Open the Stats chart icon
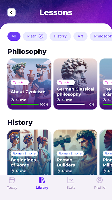The height and width of the screenshot is (200, 112). click(71, 180)
